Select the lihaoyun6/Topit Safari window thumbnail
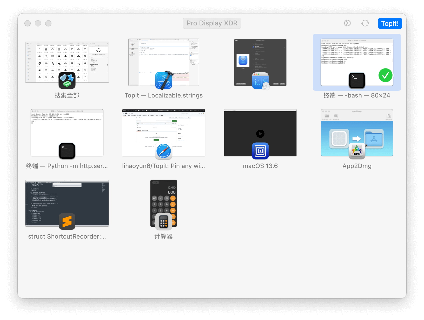 [x=164, y=133]
